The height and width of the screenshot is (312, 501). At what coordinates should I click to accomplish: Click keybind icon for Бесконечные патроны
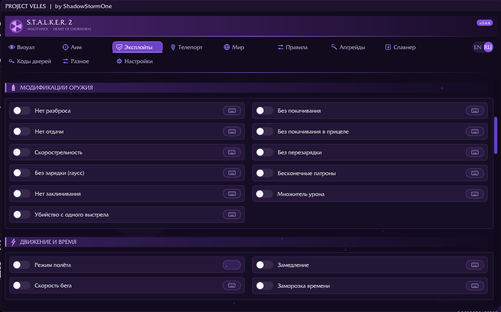coord(475,173)
